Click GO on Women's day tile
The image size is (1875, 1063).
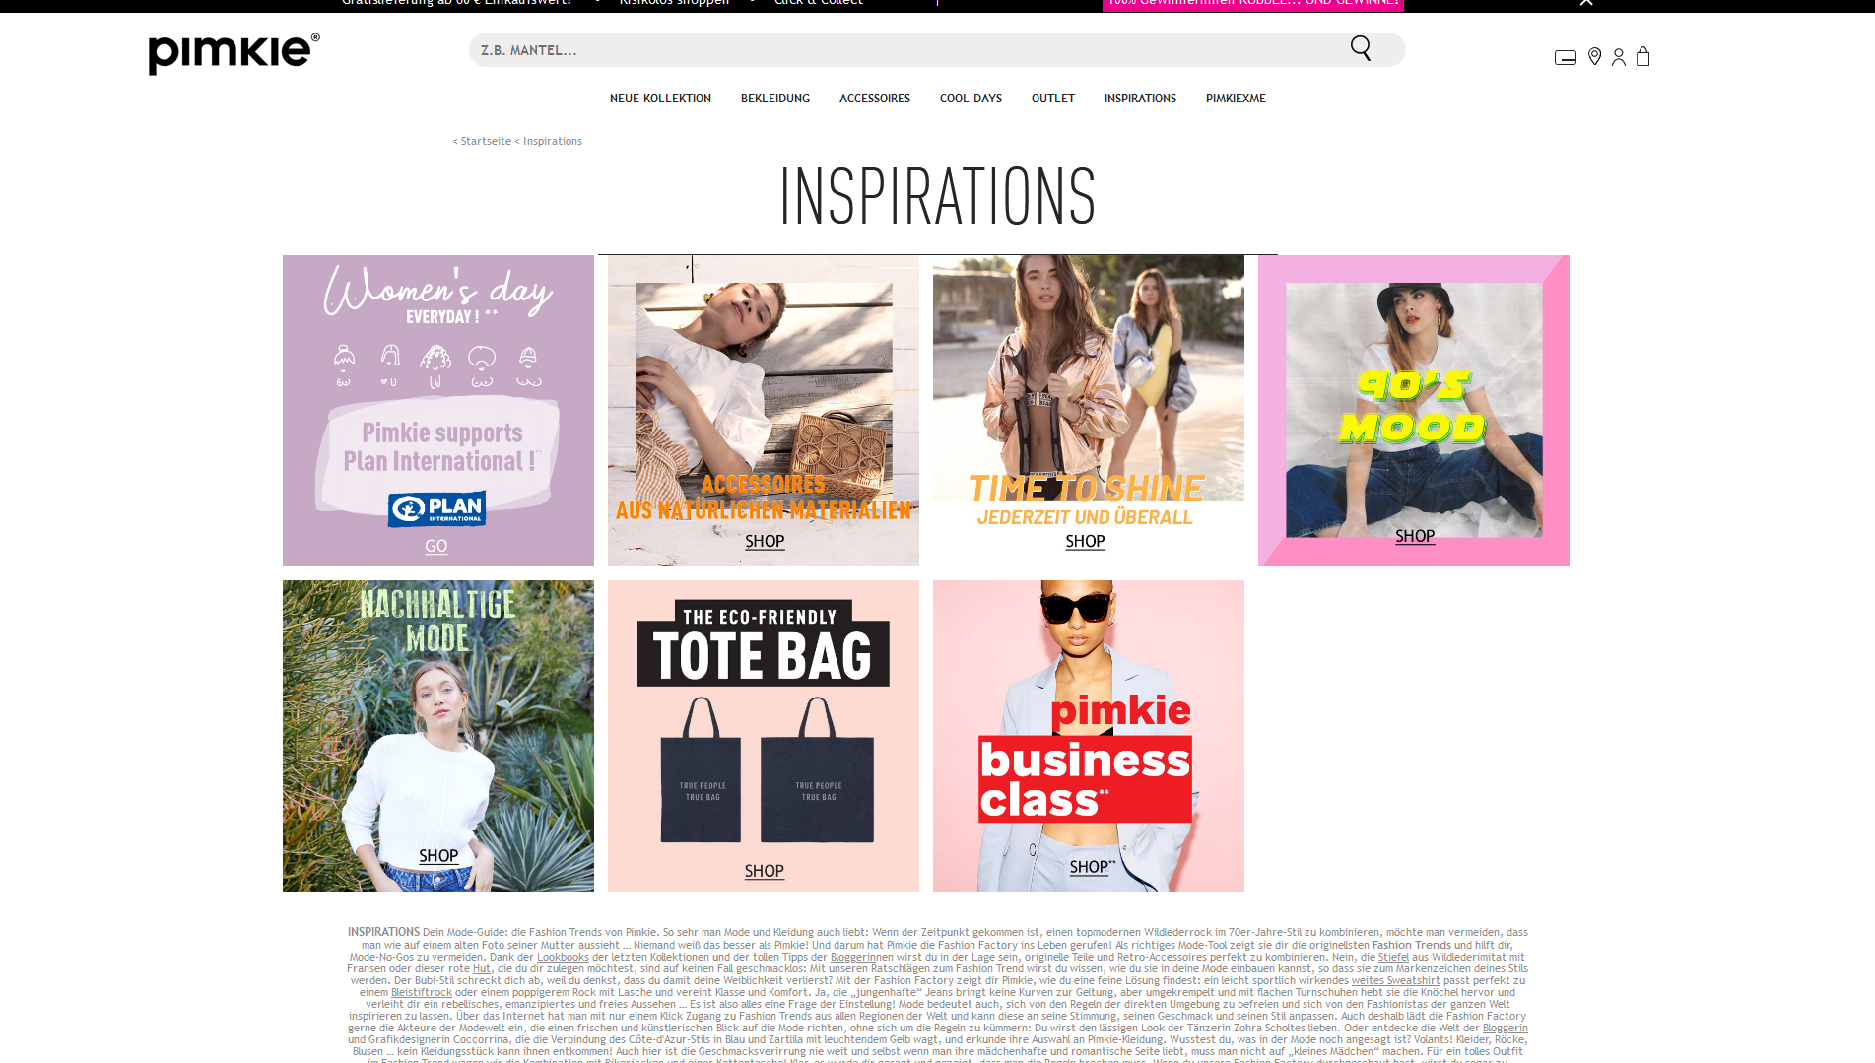(x=435, y=546)
